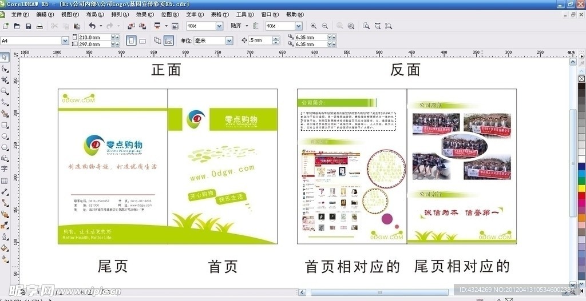586x301 pixels.
Task: Select the Shape tool in toolbox
Action: click(5, 69)
